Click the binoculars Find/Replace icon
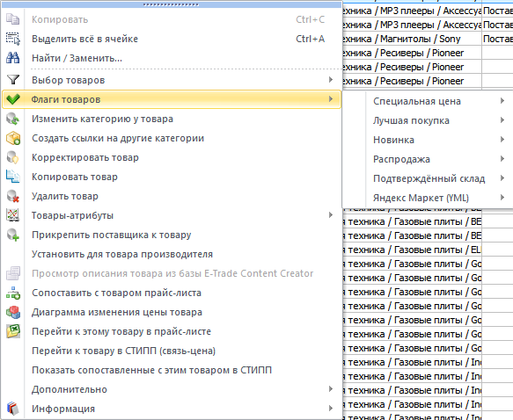This screenshot has width=513, height=420. [13, 58]
